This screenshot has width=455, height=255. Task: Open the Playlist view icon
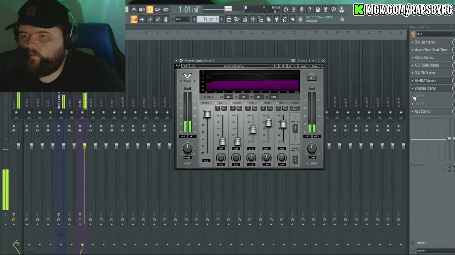coord(229,19)
